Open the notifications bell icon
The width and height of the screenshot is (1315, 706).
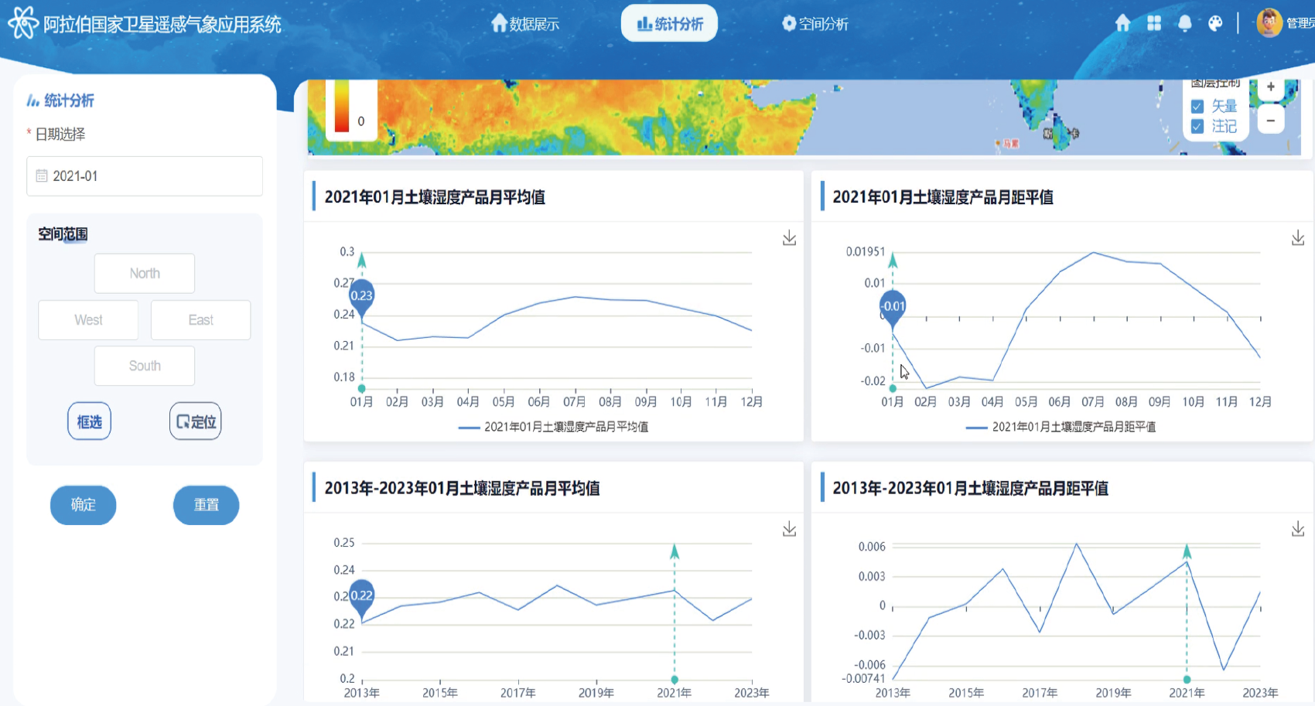pos(1184,23)
